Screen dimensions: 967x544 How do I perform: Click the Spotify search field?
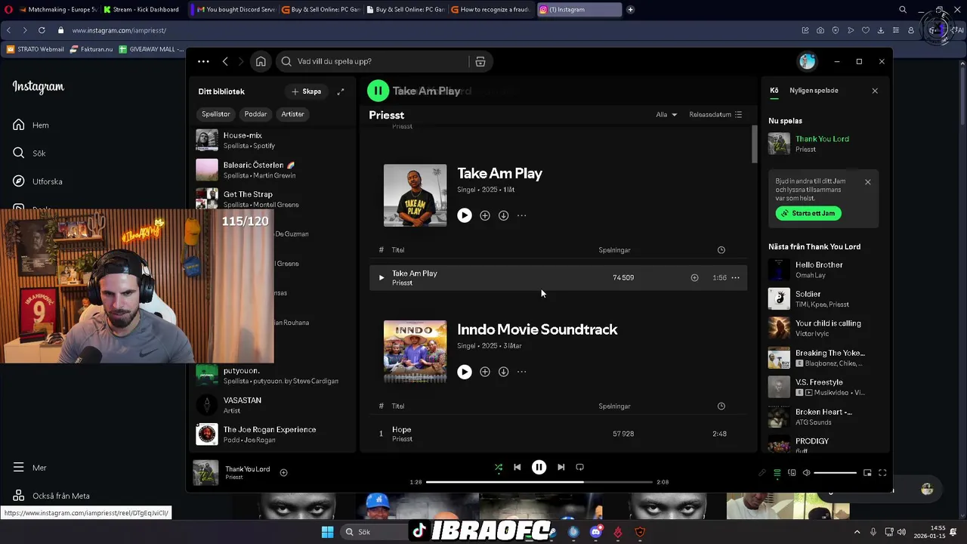(374, 61)
